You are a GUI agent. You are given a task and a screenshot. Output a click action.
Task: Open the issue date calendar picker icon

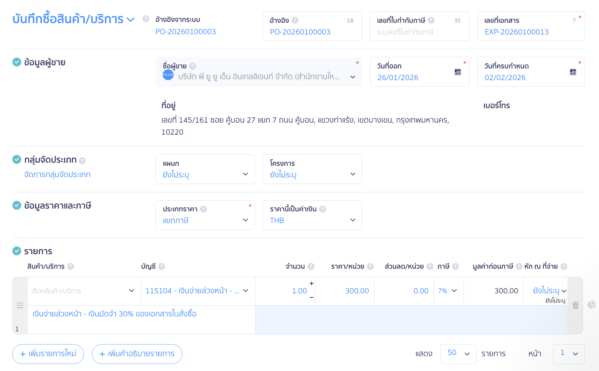tap(458, 72)
